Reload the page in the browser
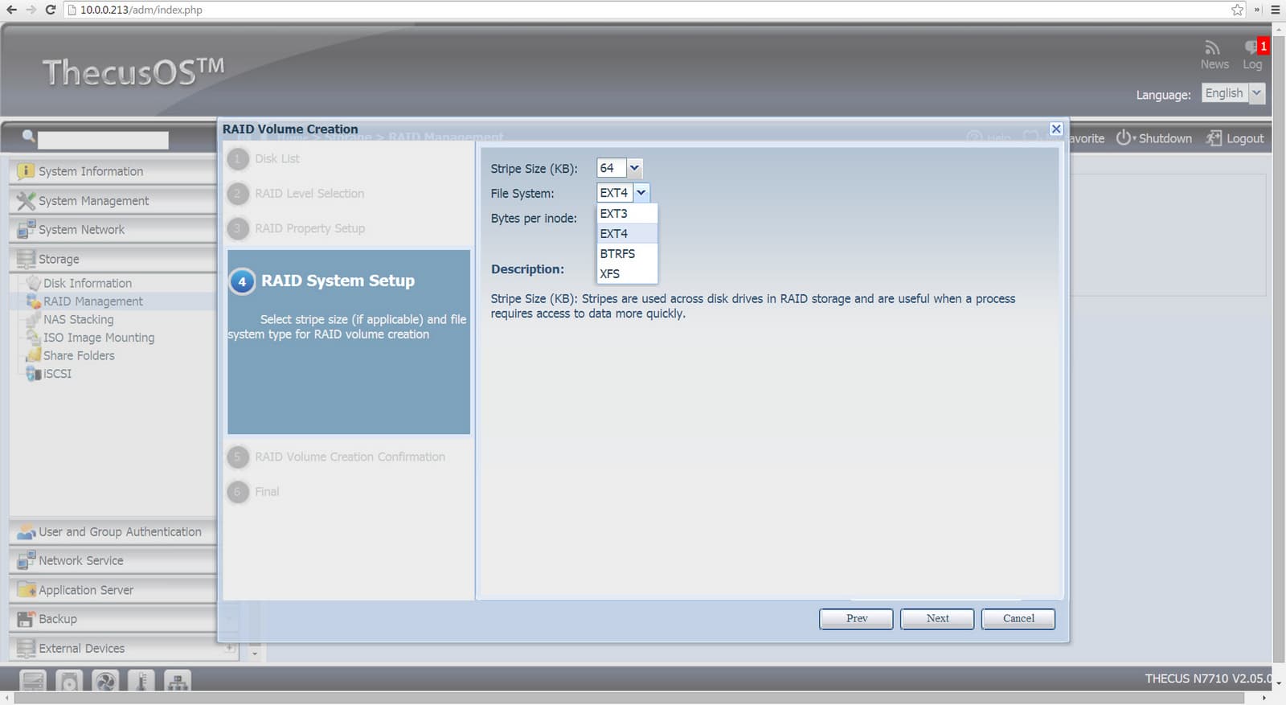This screenshot has width=1286, height=705. 50,10
